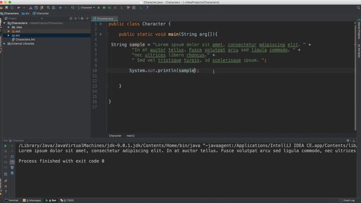Click the main() breadcrumb below the editor
The width and height of the screenshot is (361, 203).
click(130, 136)
